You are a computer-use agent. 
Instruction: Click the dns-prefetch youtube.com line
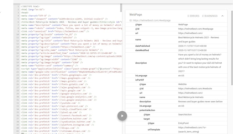tap(50, 103)
